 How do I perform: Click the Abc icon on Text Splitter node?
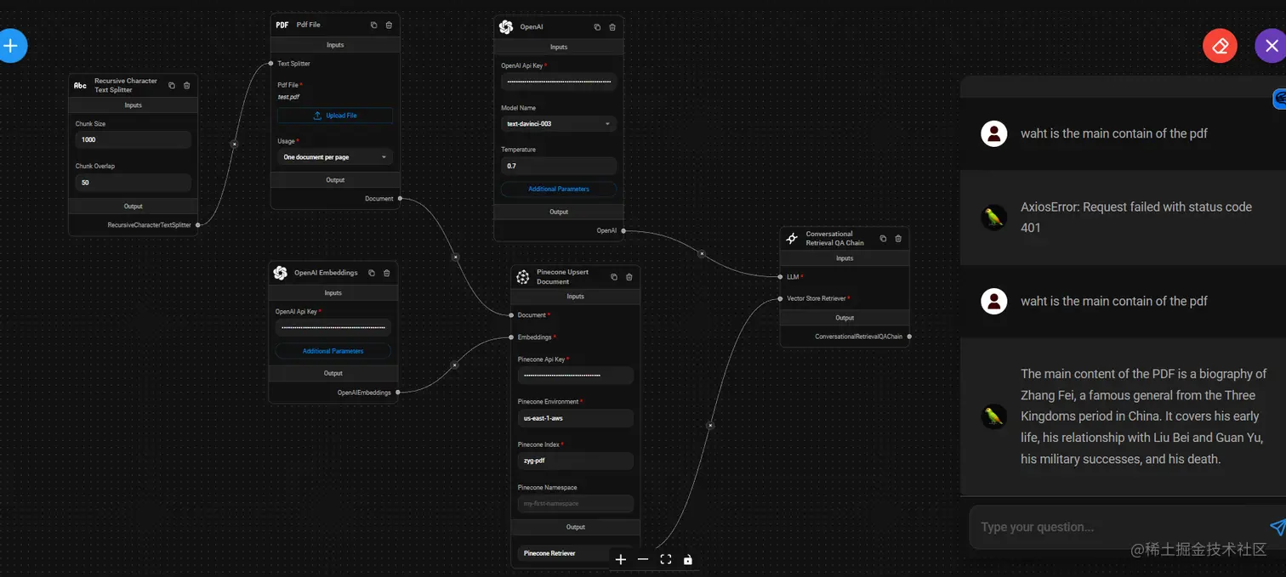point(80,85)
